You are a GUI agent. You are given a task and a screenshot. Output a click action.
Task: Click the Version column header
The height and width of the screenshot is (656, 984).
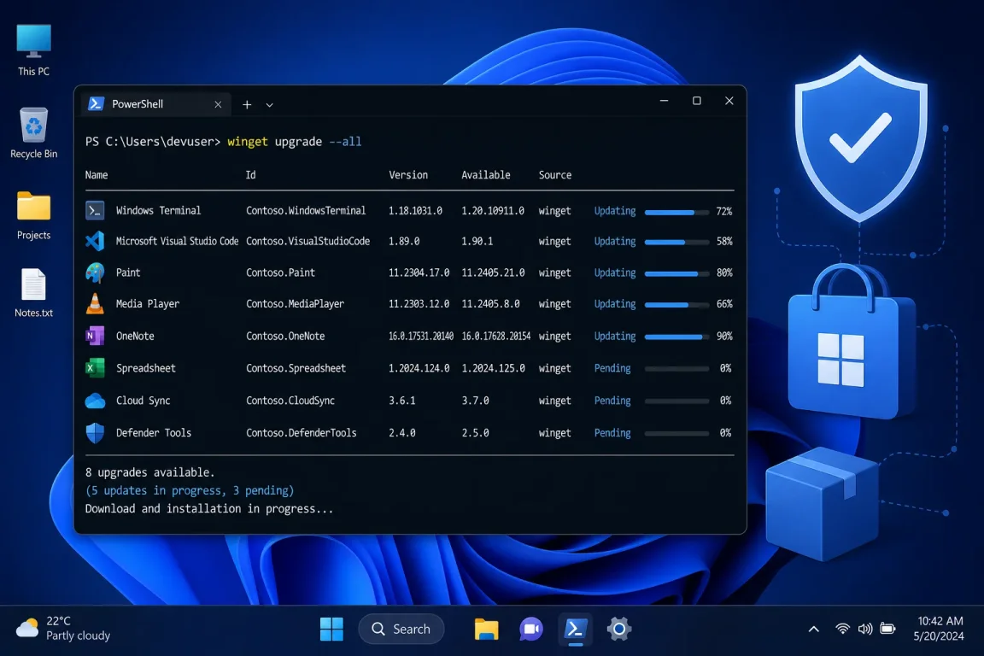[408, 175]
